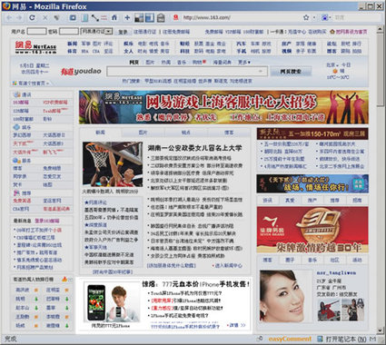Click the Stop loading X icon
This screenshot has height=345, width=386.
click(x=45, y=18)
